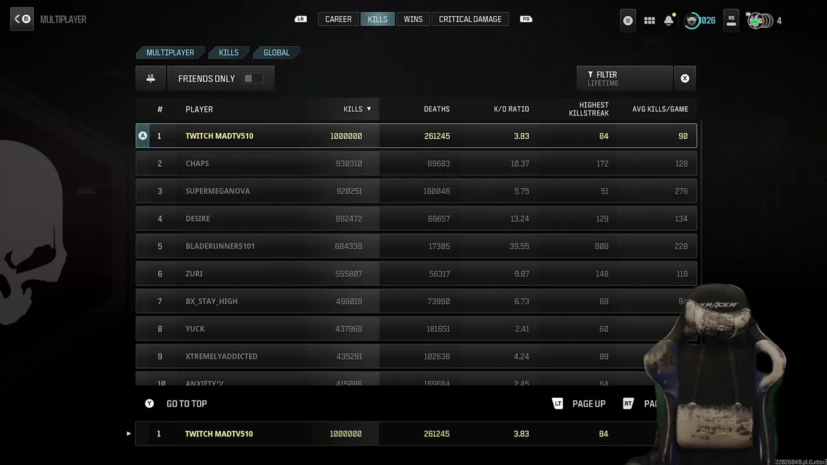Click deaths value 181651

pyautogui.click(x=438, y=329)
